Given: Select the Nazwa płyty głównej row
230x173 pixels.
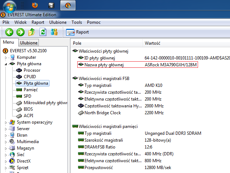Looking at the screenshot, I should click(104, 65).
